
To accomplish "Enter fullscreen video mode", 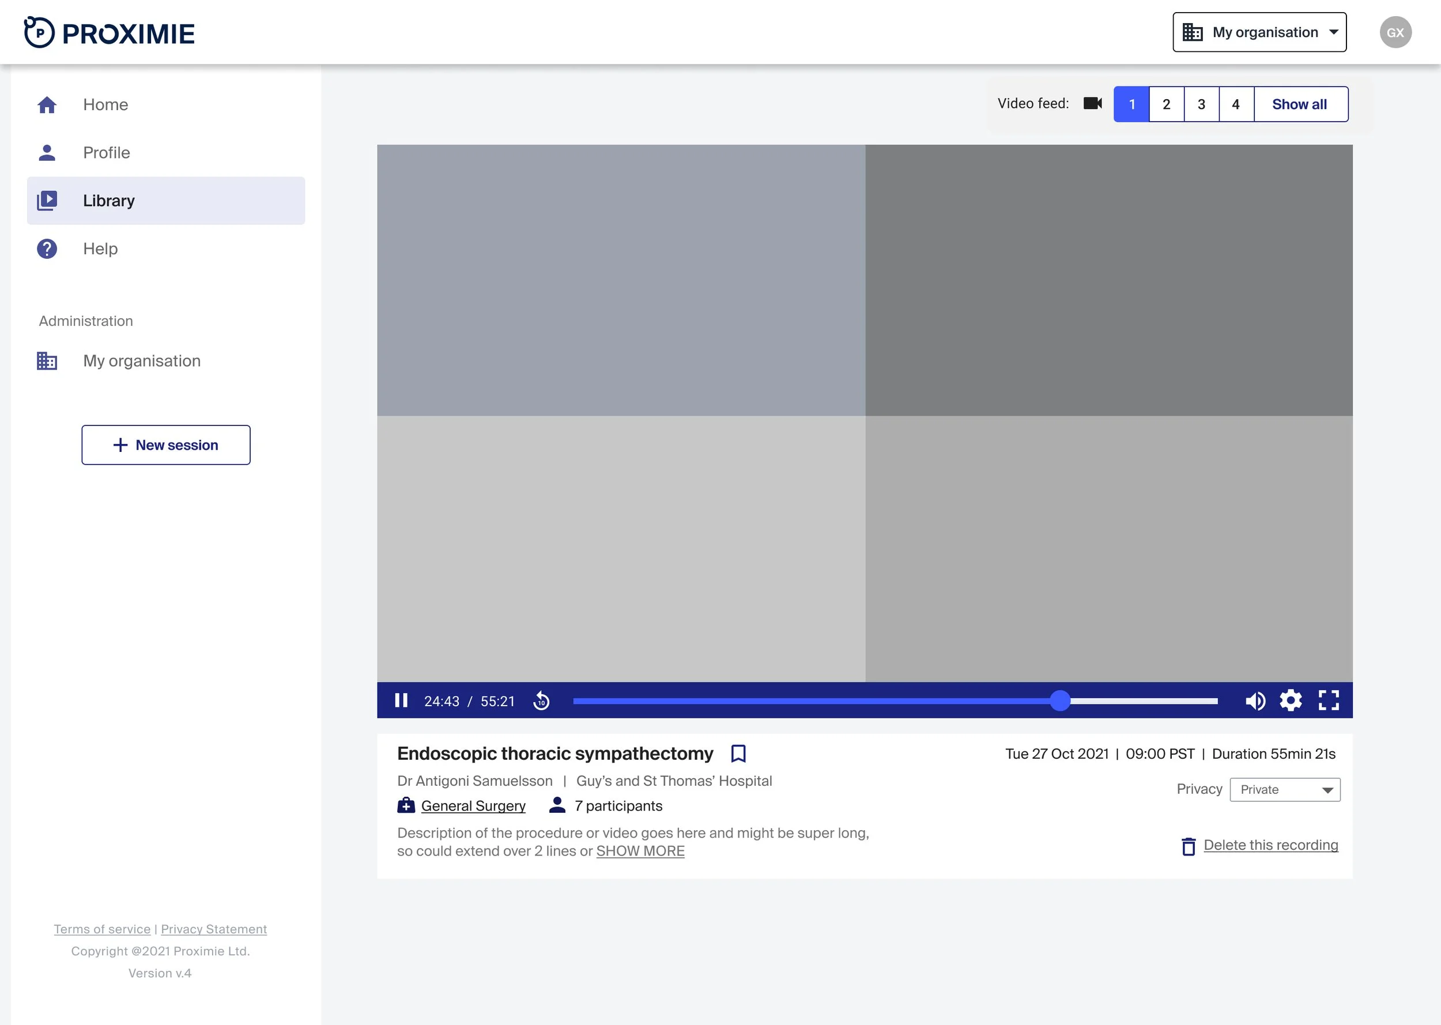I will 1329,700.
